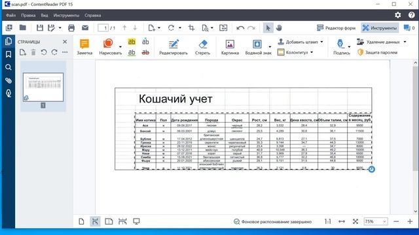Open the attachments paperclip panel

pos(9,80)
